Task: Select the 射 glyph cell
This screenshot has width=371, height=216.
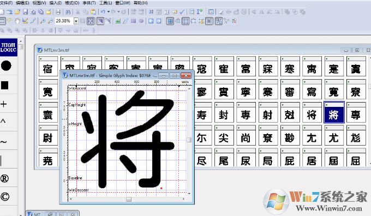Action: pyautogui.click(x=268, y=112)
